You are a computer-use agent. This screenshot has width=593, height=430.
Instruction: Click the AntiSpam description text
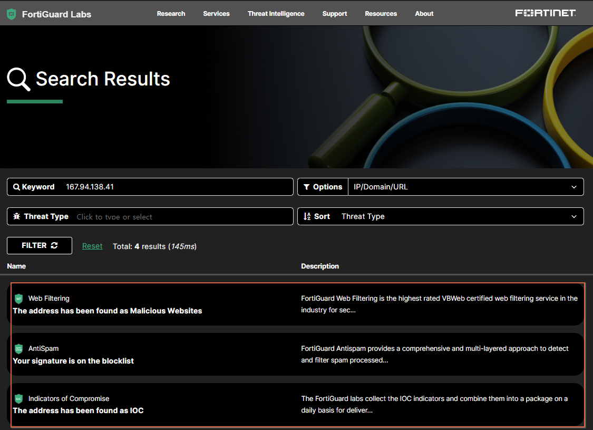coord(435,355)
